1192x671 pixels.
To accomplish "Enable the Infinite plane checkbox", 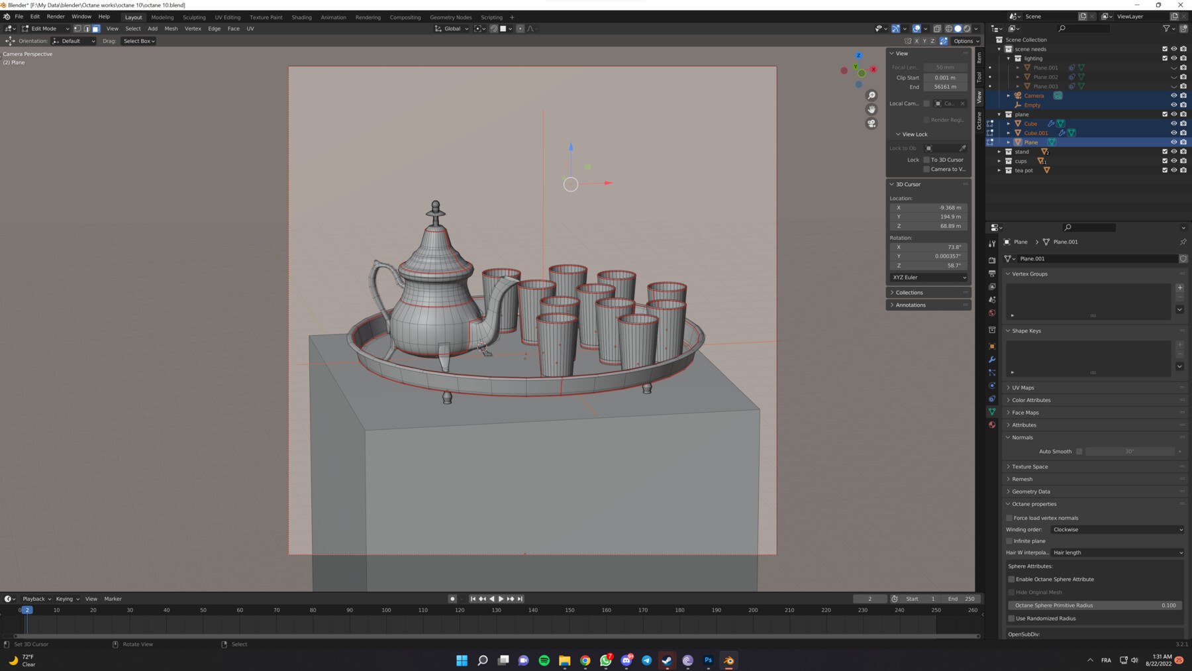I will pos(1011,541).
